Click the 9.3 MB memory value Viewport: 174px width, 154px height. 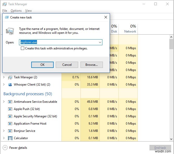coord(93,123)
